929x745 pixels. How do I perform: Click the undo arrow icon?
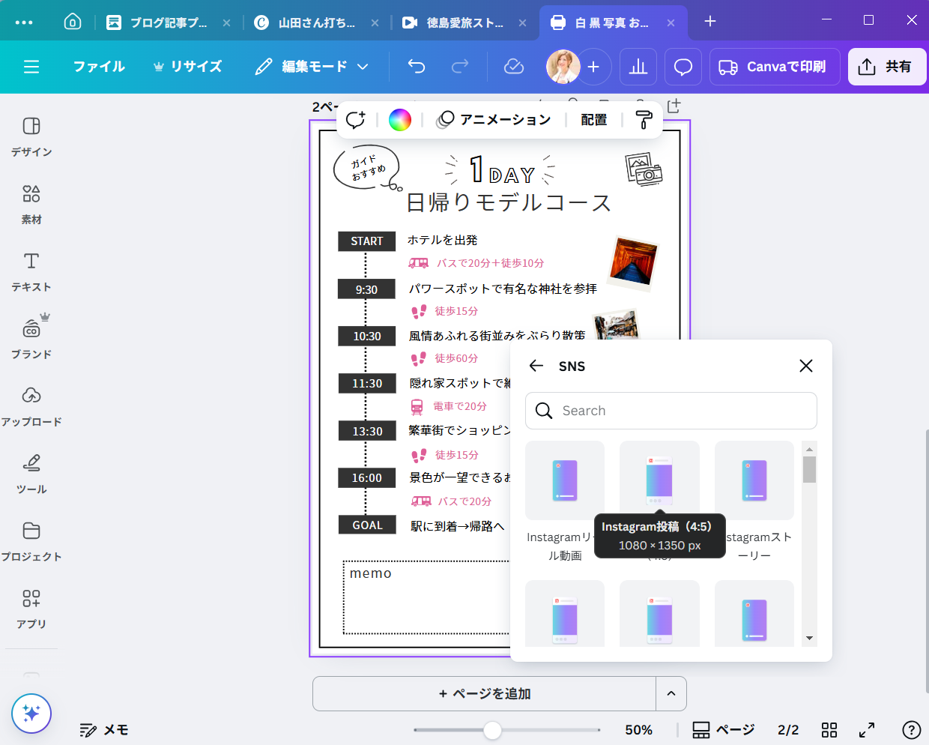coord(417,67)
